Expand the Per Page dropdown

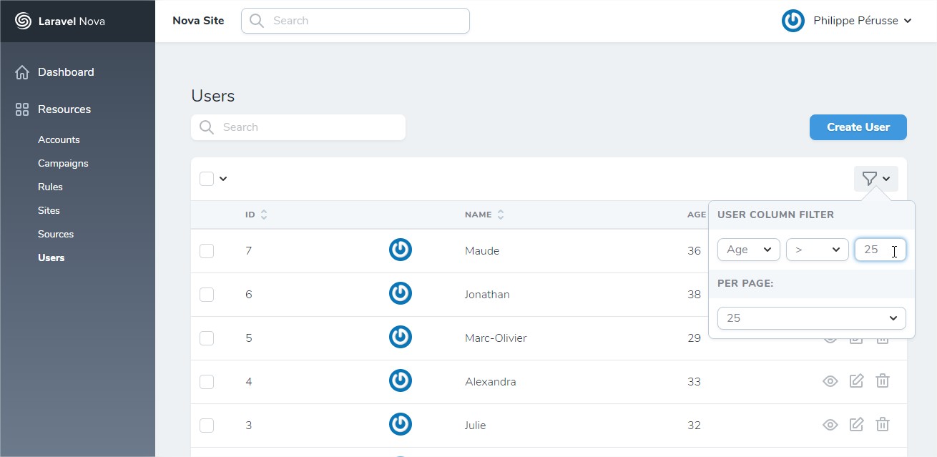click(811, 318)
